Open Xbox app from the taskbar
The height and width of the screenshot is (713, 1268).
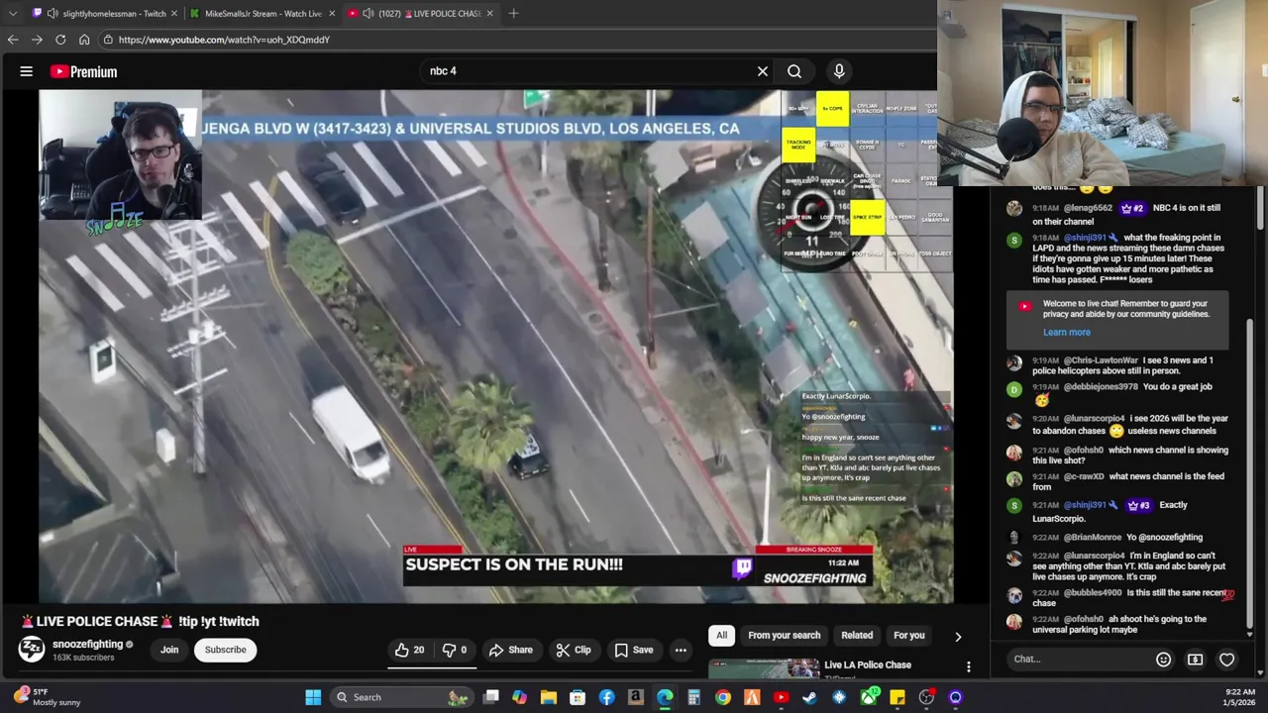click(869, 697)
